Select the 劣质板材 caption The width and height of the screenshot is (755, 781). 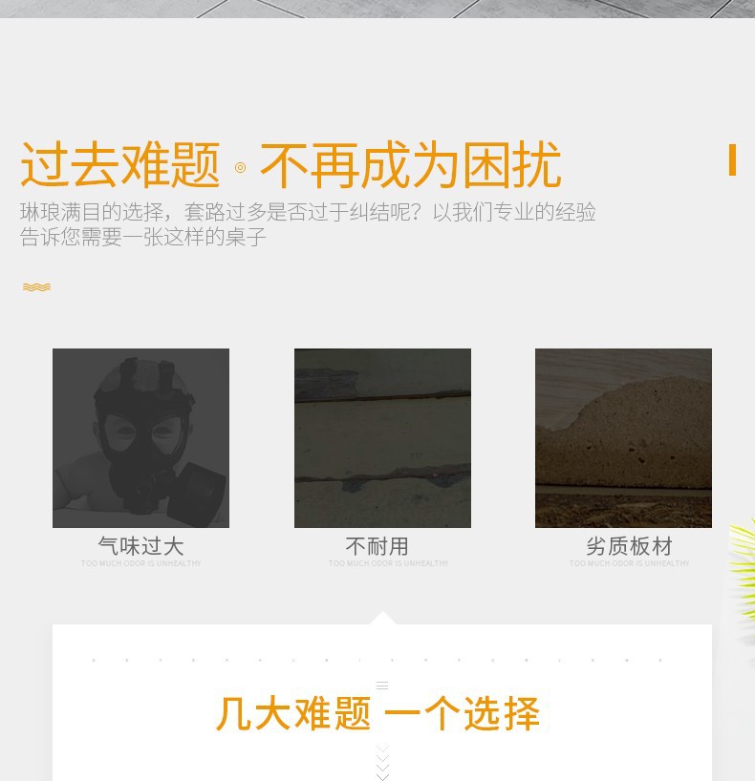629,546
